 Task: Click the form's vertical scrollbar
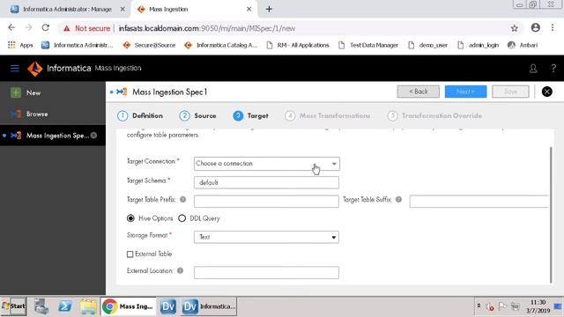coord(551,215)
